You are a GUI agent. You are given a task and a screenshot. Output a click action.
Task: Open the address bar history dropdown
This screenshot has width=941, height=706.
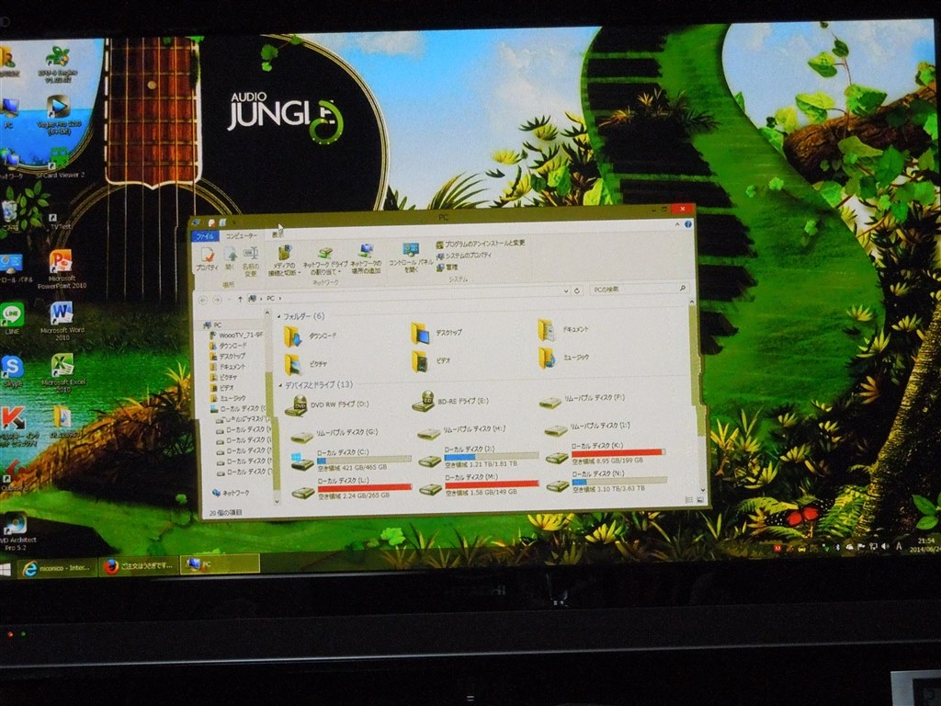[x=566, y=290]
